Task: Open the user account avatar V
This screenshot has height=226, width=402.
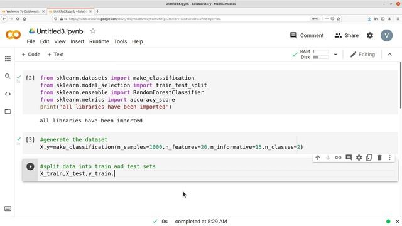Action: (x=386, y=35)
